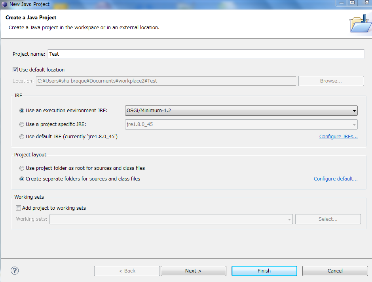Image resolution: width=372 pixels, height=282 pixels.
Task: Open the 'Configure JREs...' settings
Action: pos(338,136)
